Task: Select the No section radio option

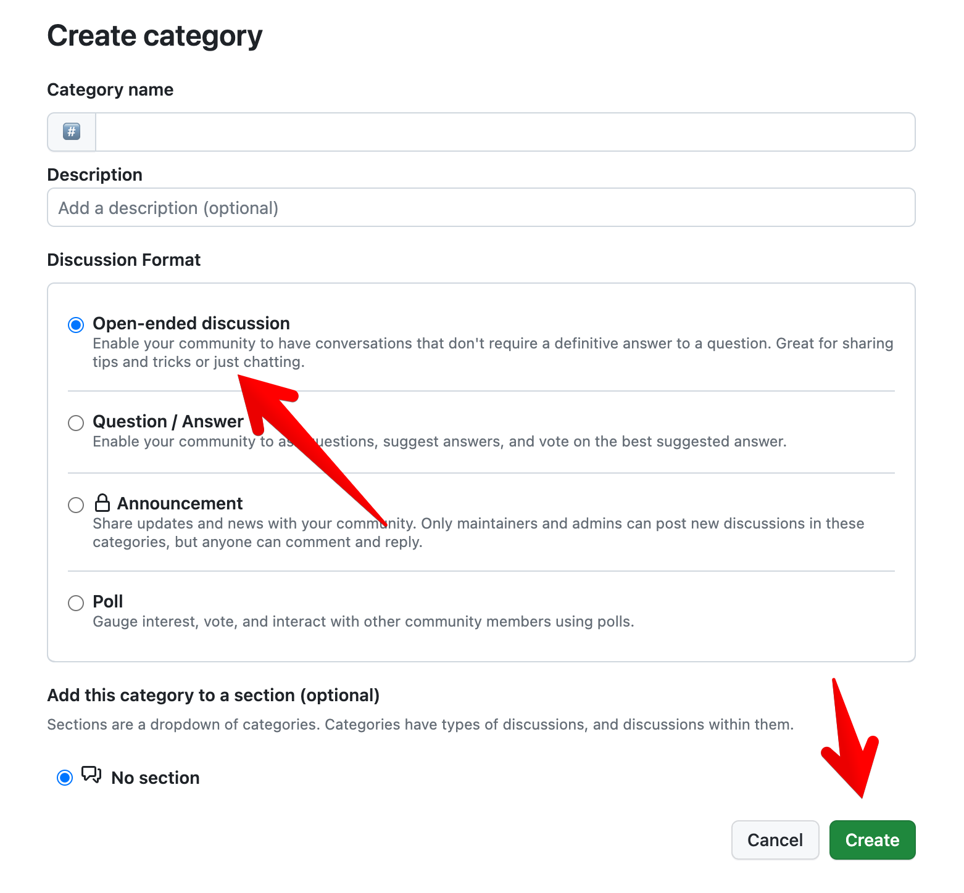Action: click(x=64, y=777)
